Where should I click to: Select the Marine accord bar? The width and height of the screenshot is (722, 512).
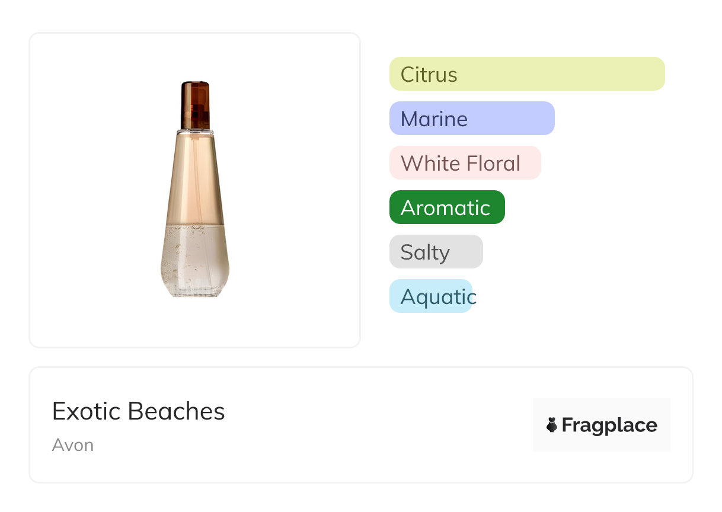(x=472, y=119)
